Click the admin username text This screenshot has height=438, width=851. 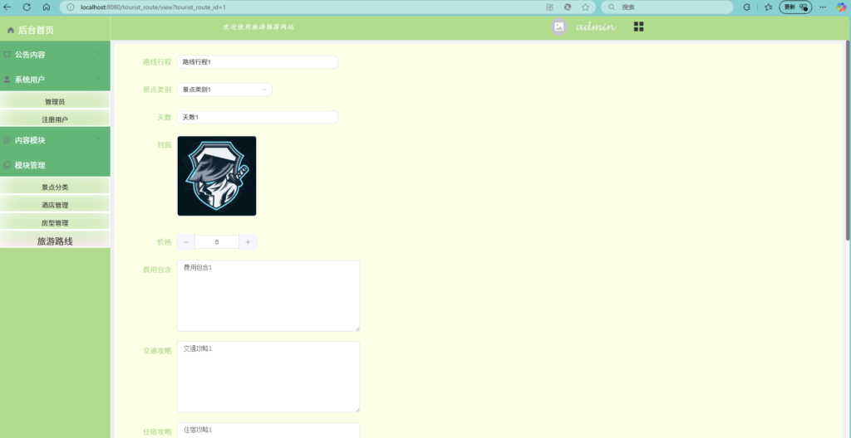(x=596, y=27)
